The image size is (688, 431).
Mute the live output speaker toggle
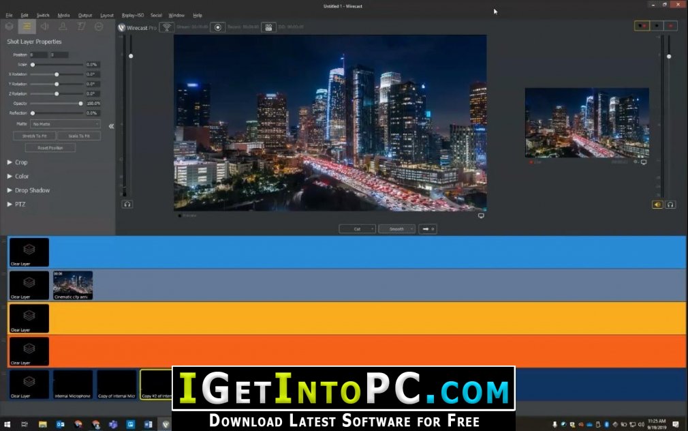click(x=657, y=205)
